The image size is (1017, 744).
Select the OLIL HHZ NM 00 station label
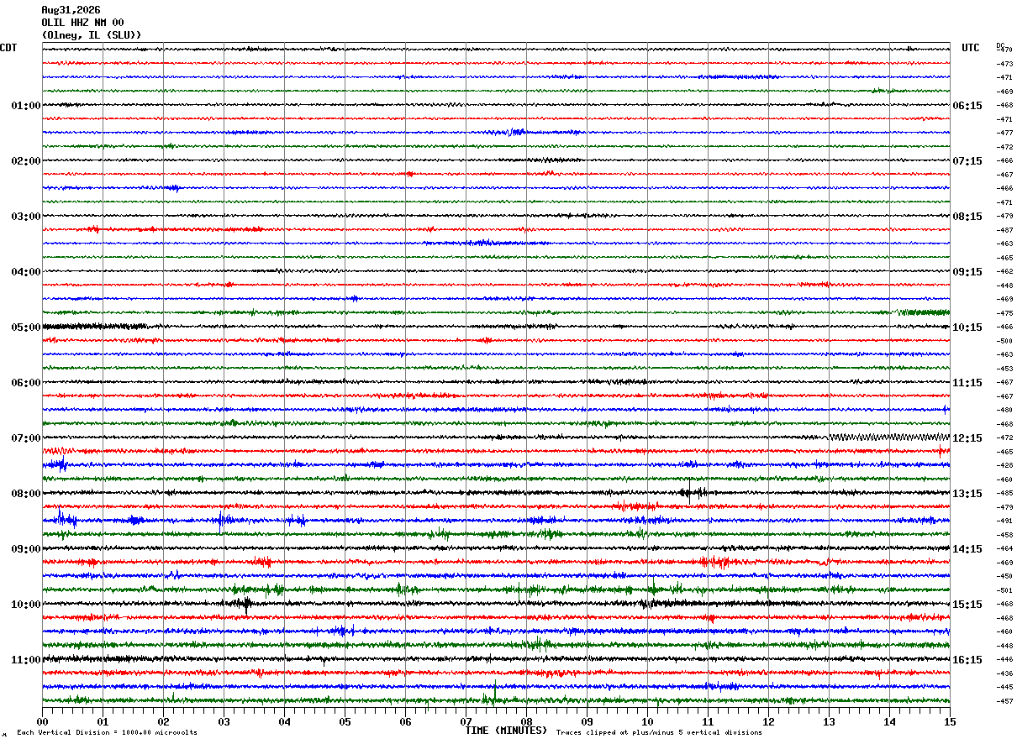[x=82, y=23]
